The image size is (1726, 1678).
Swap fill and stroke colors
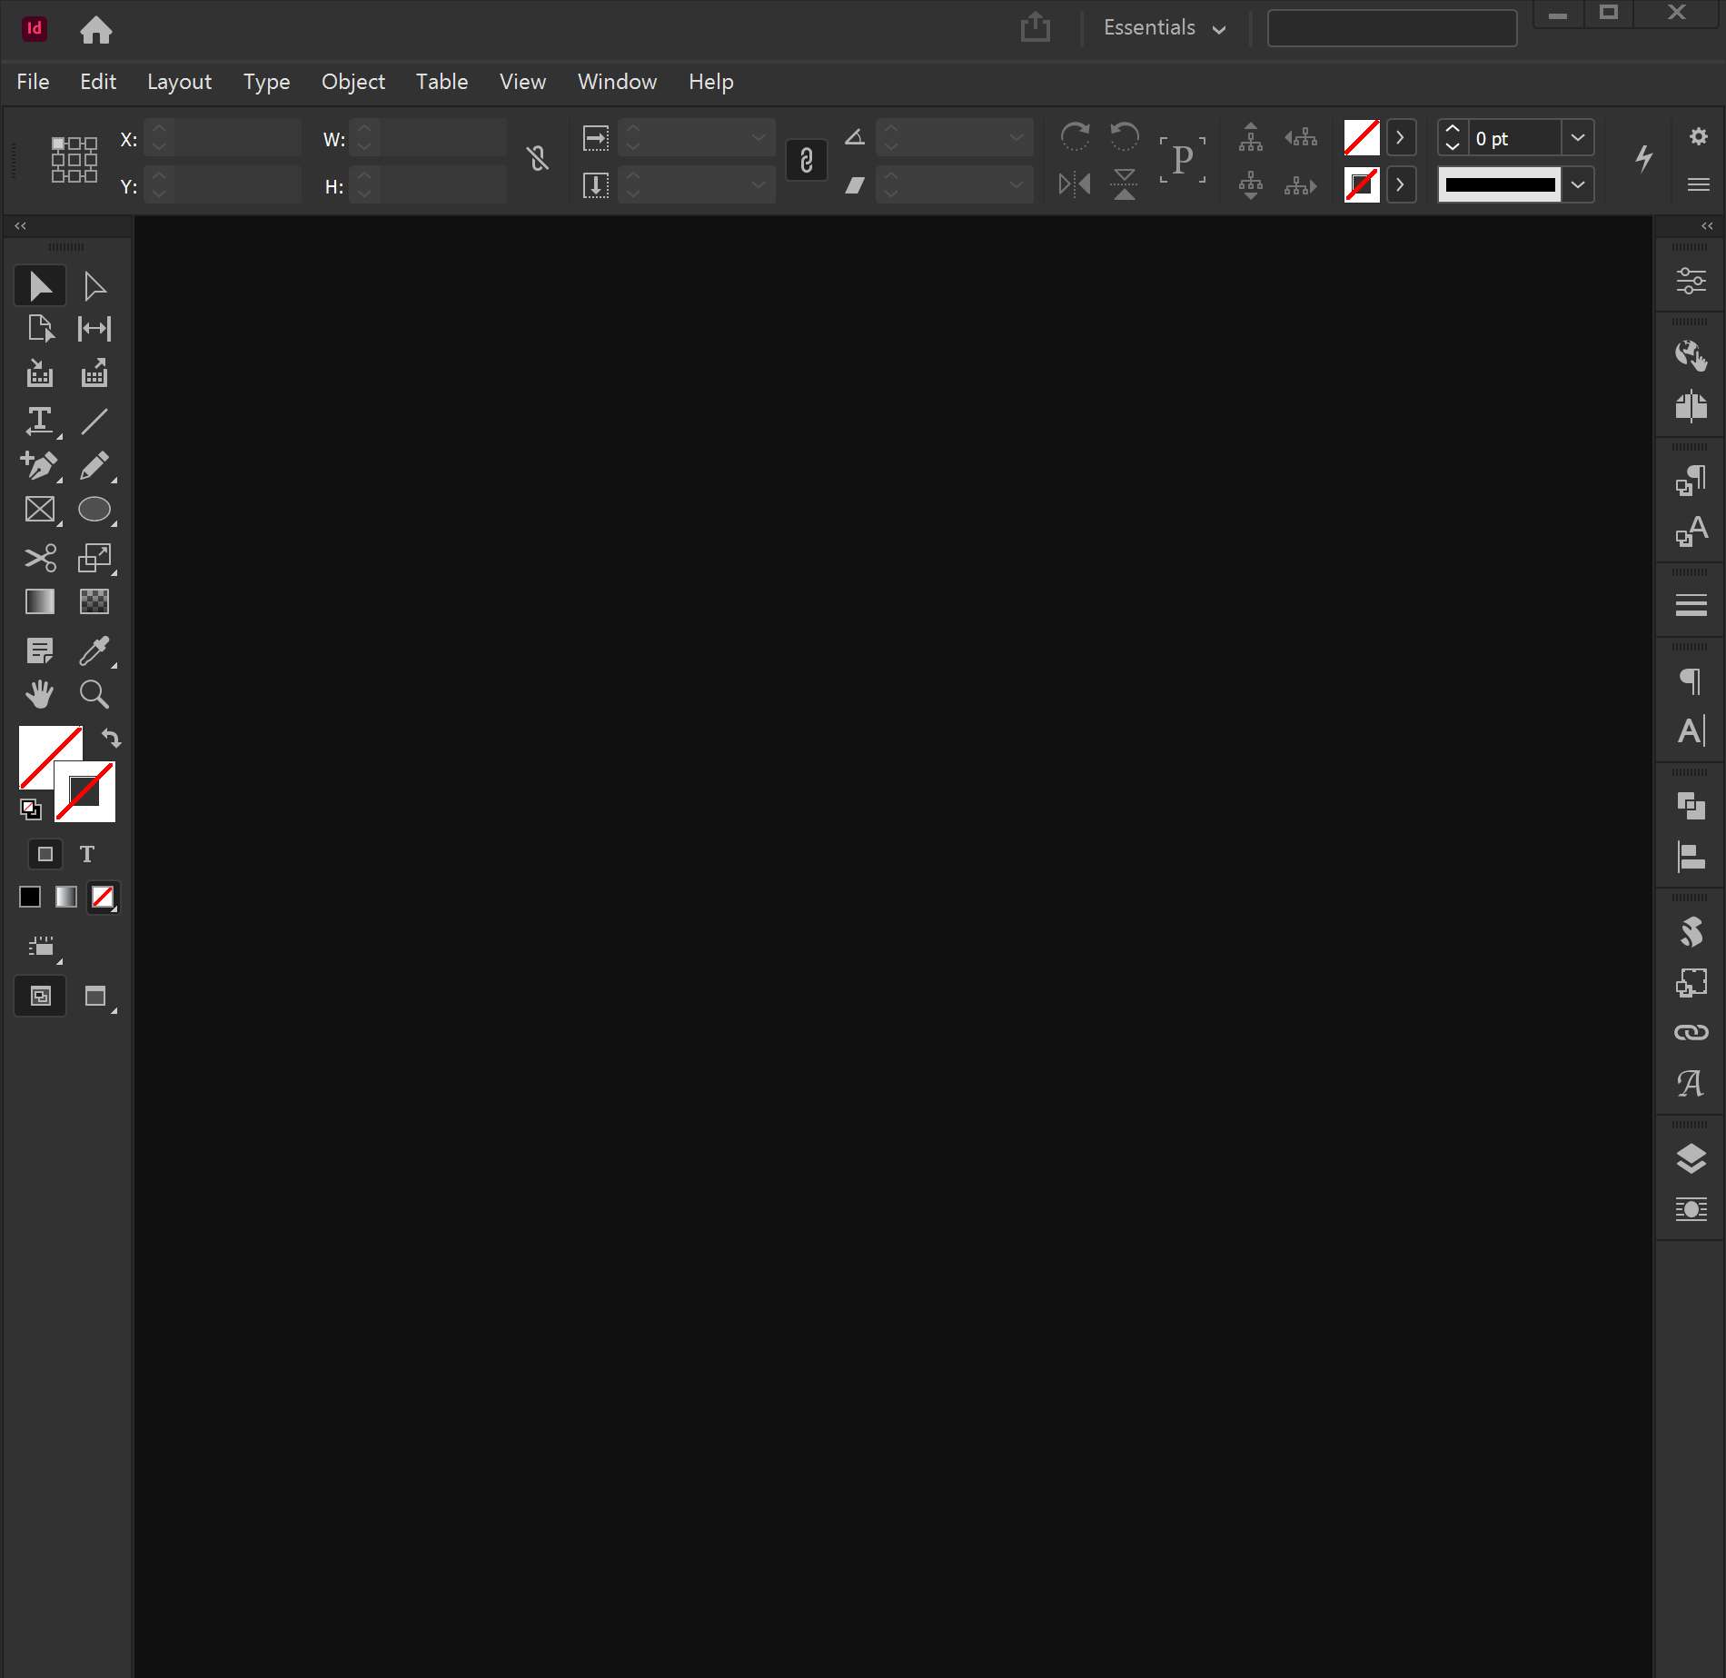pos(111,738)
